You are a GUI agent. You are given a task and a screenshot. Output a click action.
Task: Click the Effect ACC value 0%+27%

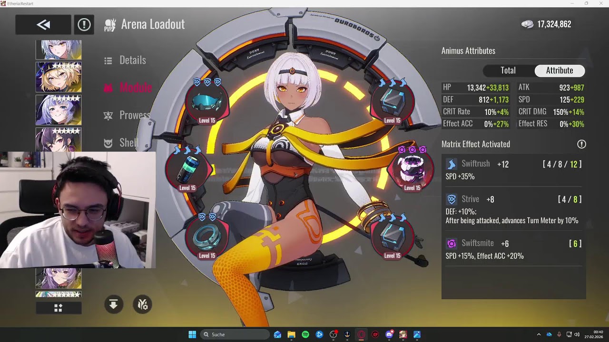coord(496,124)
